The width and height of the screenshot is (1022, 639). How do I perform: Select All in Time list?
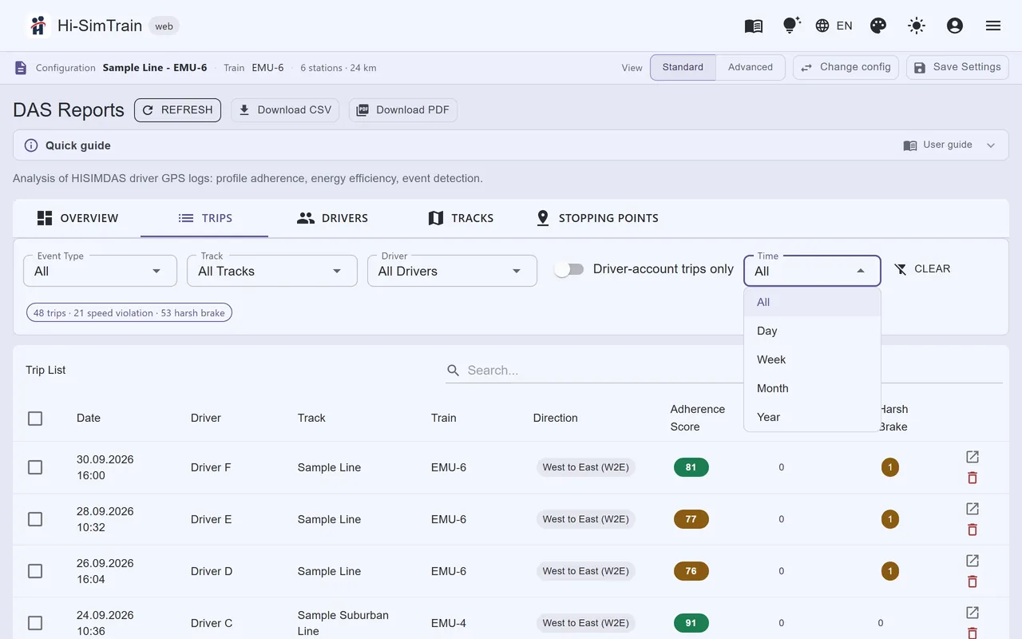[812, 302]
